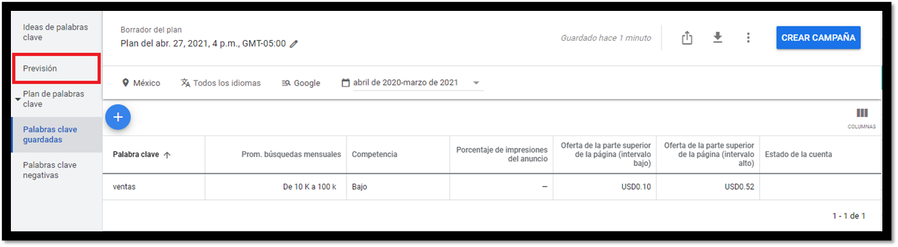Click the blue plus add keywords button
The height and width of the screenshot is (247, 898).
118,117
